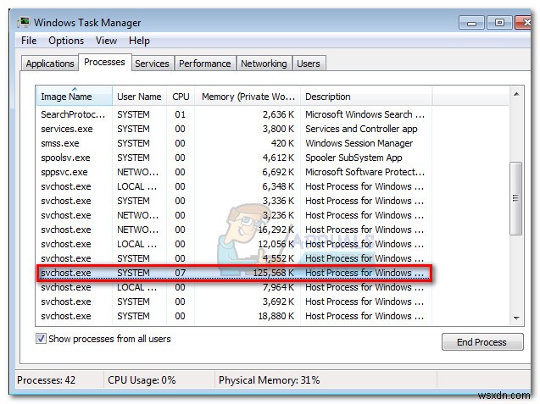
Task: Click Microsoft Software Protect... description
Action: click(x=365, y=172)
